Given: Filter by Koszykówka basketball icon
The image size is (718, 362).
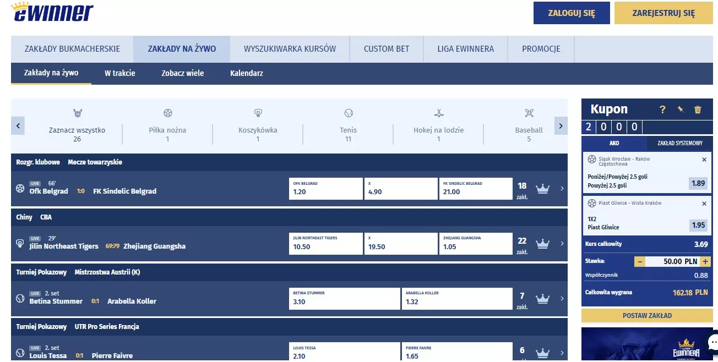Looking at the screenshot, I should [x=258, y=113].
